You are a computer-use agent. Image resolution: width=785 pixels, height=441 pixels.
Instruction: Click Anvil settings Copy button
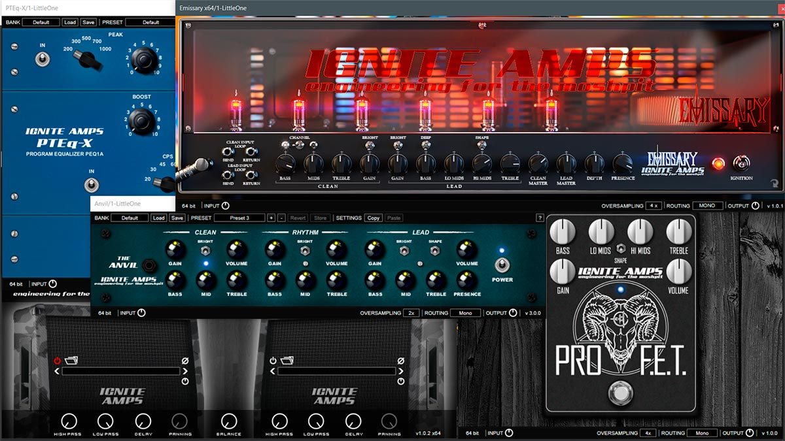(374, 218)
